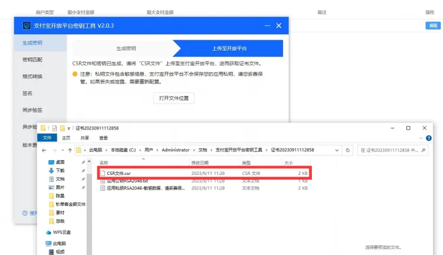Select the 上传至开放平台 step tab
443x255 pixels.
click(229, 48)
